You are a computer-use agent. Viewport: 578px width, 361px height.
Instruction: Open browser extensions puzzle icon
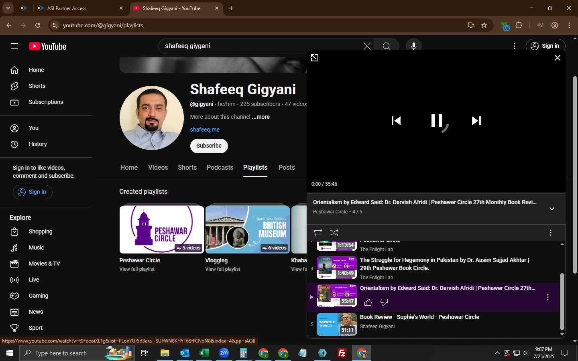519,25
